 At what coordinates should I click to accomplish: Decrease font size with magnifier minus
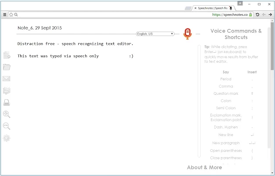coord(7,126)
